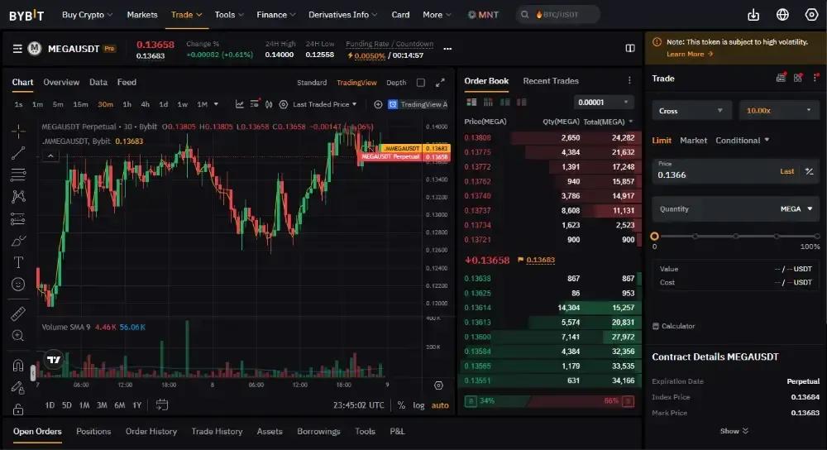Toggle the layout panel icon near ticker
827x450 pixels.
coord(629,49)
